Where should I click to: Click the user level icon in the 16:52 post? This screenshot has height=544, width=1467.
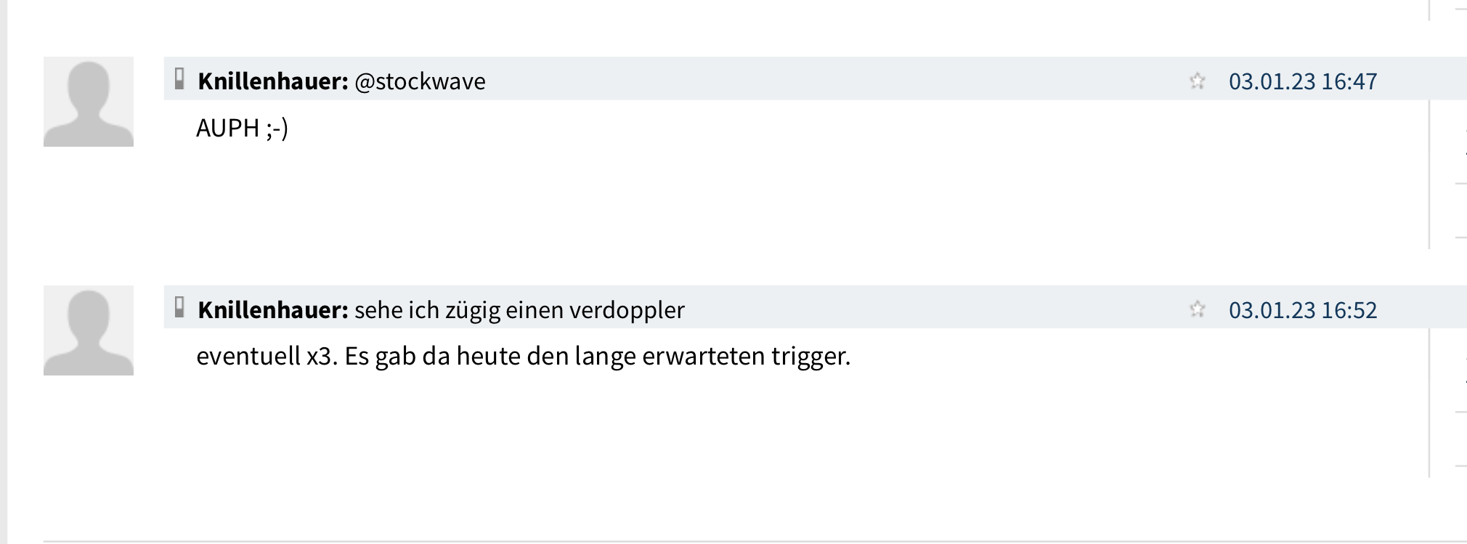tap(179, 308)
